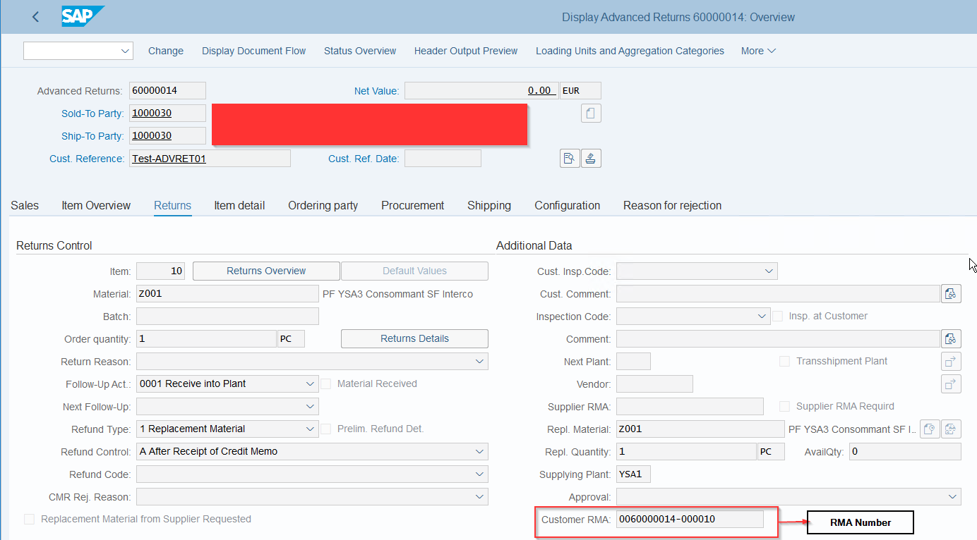This screenshot has width=977, height=540.
Task: Open the long text icon next to Cust. Comment
Action: (951, 293)
